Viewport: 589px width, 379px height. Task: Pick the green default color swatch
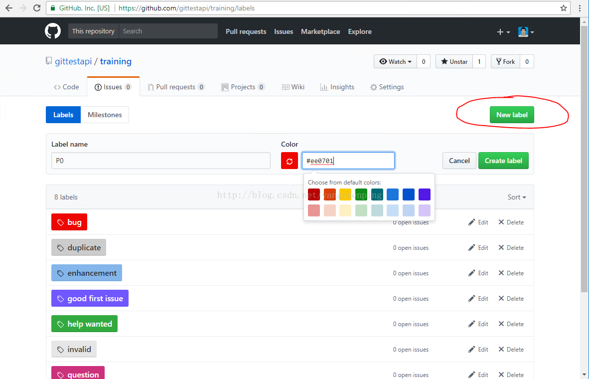click(x=361, y=194)
